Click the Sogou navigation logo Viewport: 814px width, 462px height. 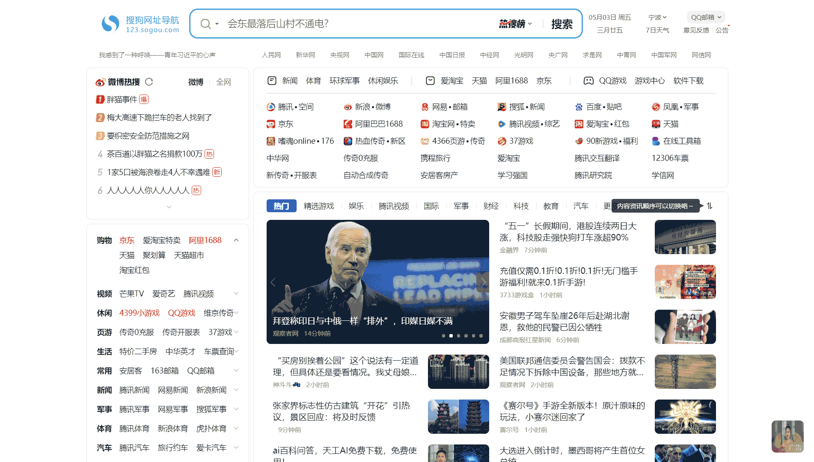tap(140, 24)
